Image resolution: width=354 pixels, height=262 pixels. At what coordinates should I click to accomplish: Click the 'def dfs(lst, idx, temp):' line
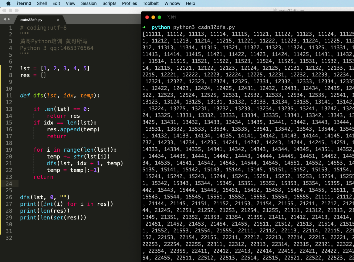(60, 96)
